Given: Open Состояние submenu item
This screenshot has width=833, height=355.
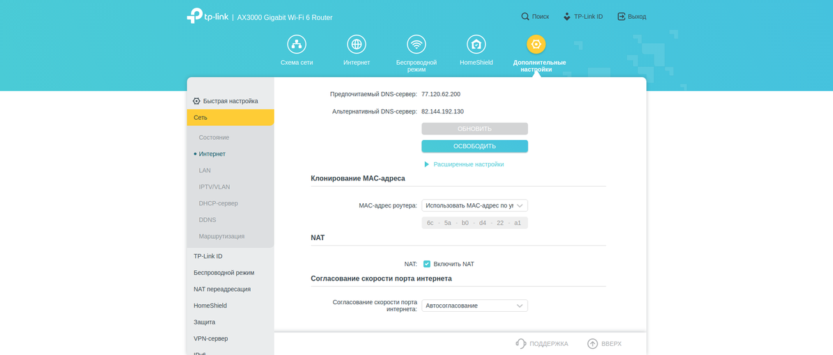Looking at the screenshot, I should pos(214,137).
